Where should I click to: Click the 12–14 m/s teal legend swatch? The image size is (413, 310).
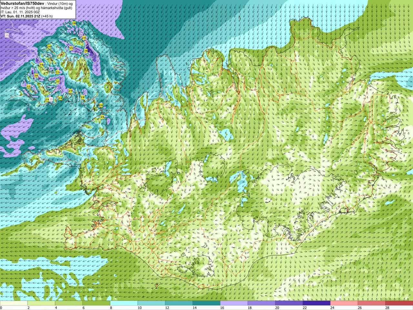point(179,303)
